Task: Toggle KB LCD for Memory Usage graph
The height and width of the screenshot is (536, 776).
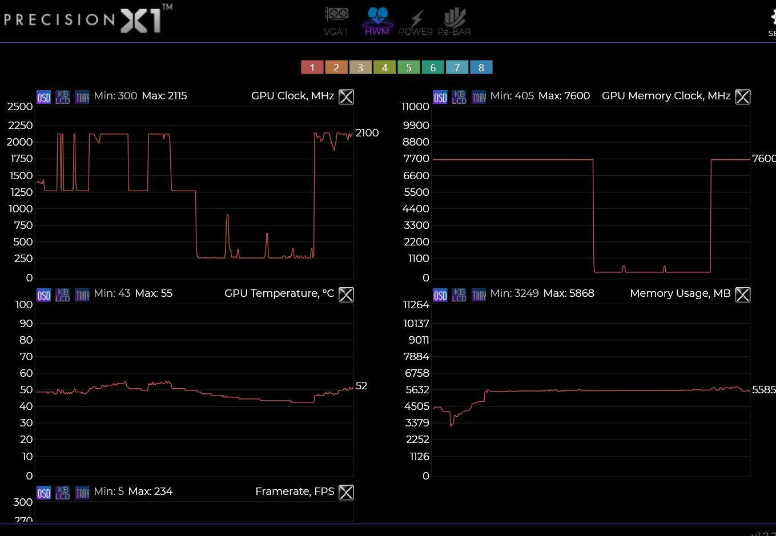Action: pyautogui.click(x=459, y=295)
